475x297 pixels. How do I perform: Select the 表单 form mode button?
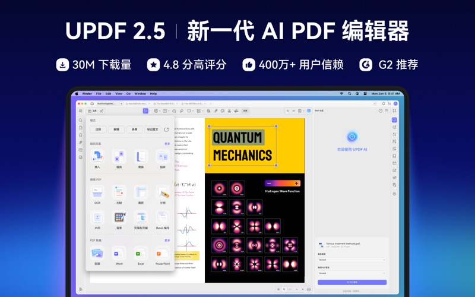coord(135,129)
